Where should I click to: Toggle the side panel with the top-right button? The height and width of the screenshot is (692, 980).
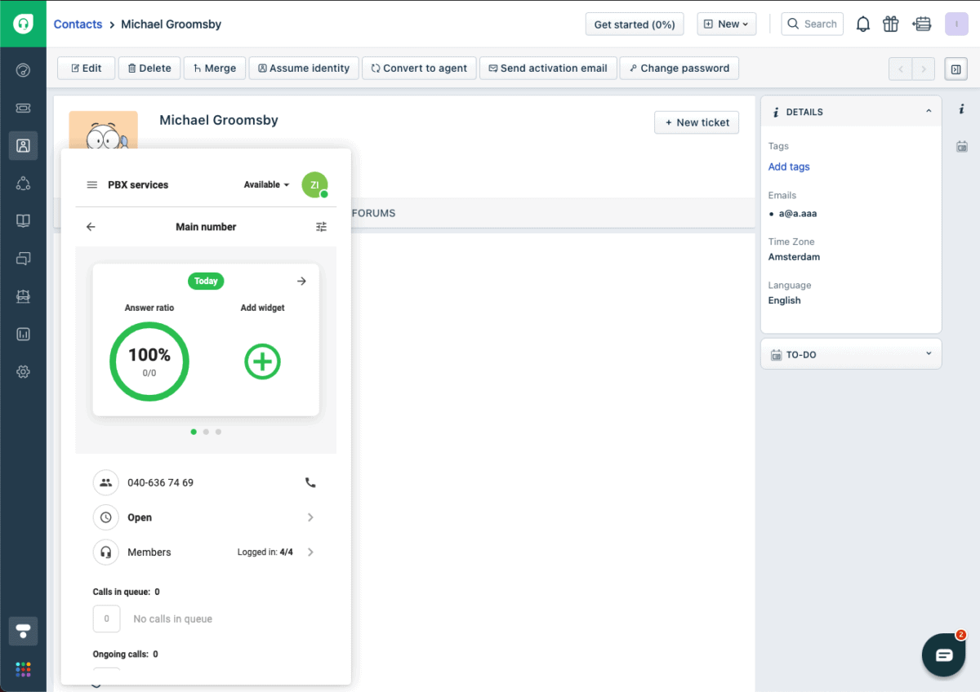tap(955, 69)
